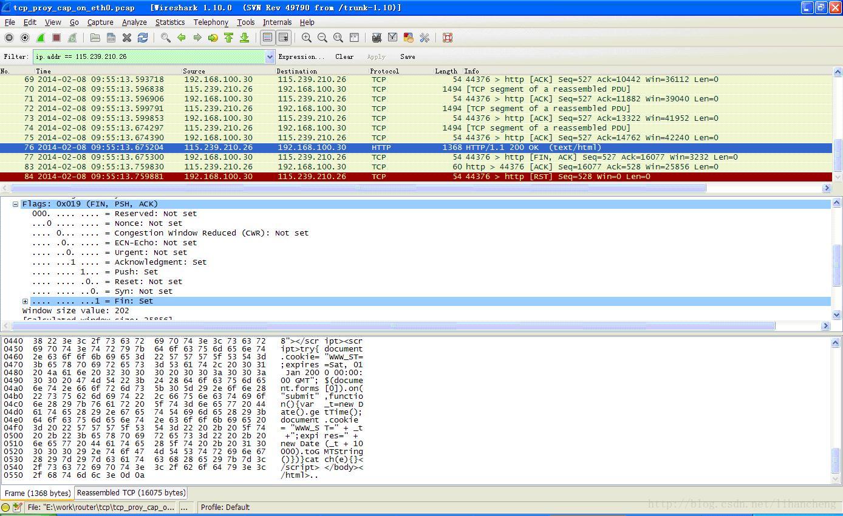Screen dimensions: 843x516
Task: Open a capture file toolbar icon
Action: [95, 38]
